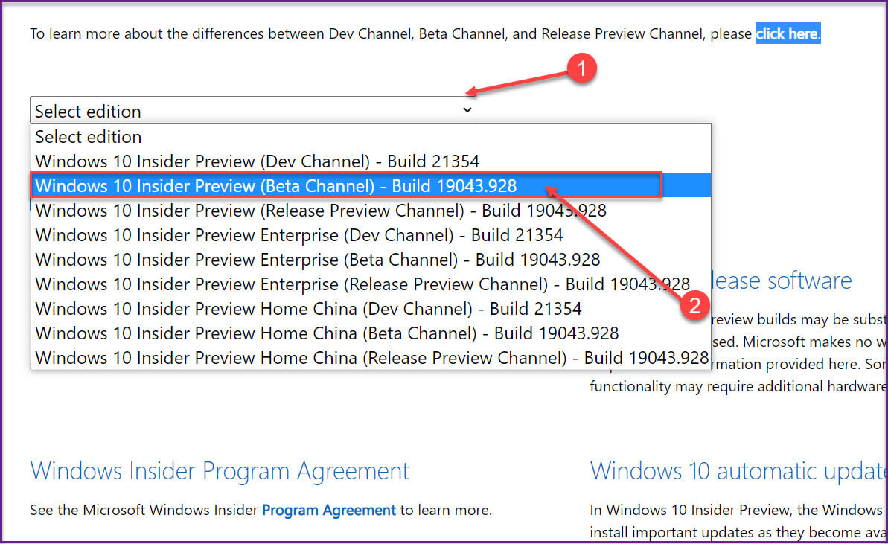Follow the 'click here' channel differences link
Image resolution: width=888 pixels, height=544 pixels.
[788, 34]
